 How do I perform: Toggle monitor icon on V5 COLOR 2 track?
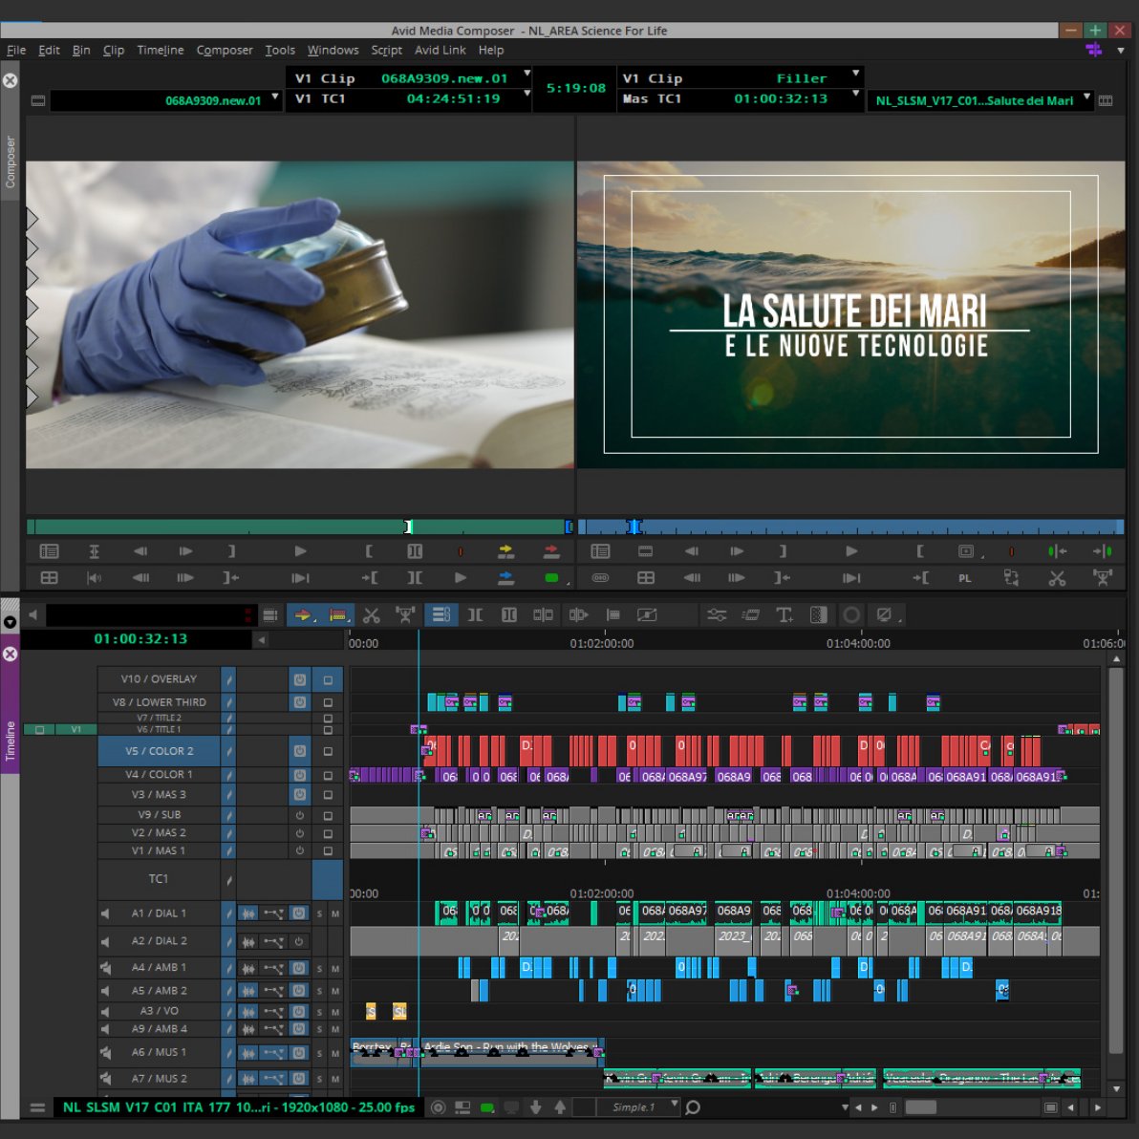click(299, 751)
